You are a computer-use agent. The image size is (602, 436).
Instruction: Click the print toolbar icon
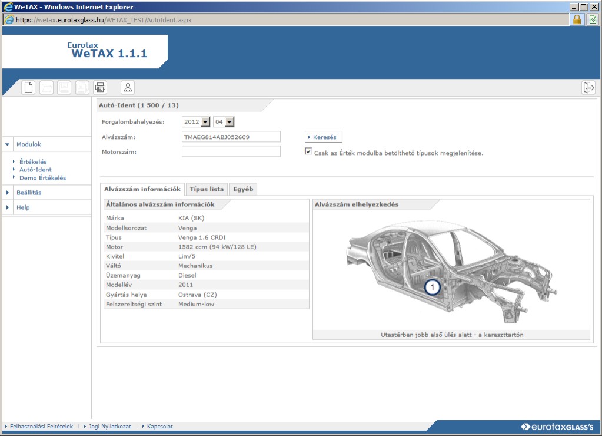100,88
